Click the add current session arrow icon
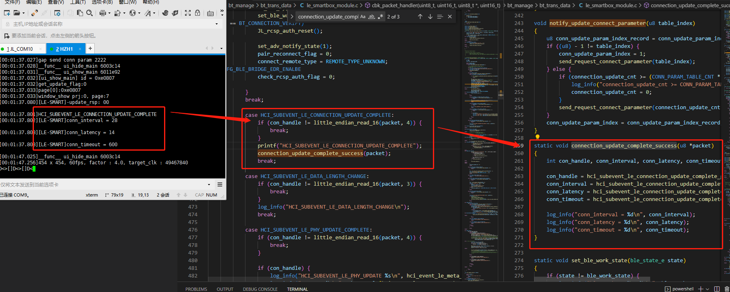This screenshot has width=730, height=292. click(x=7, y=36)
